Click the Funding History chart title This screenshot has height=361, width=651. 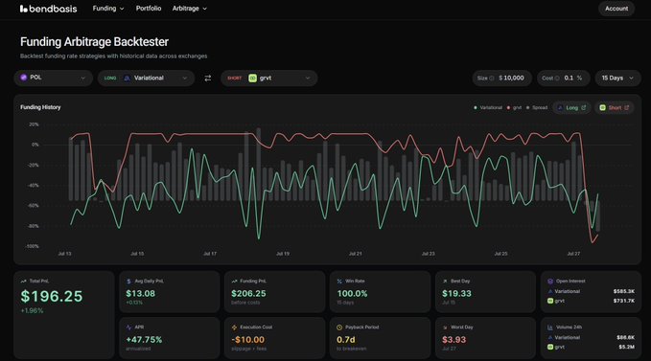click(x=40, y=107)
